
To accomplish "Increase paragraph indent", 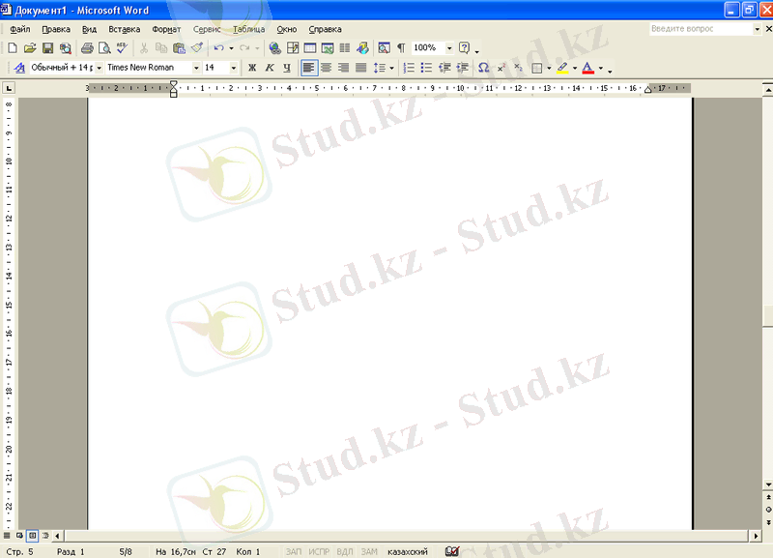I will pos(462,68).
